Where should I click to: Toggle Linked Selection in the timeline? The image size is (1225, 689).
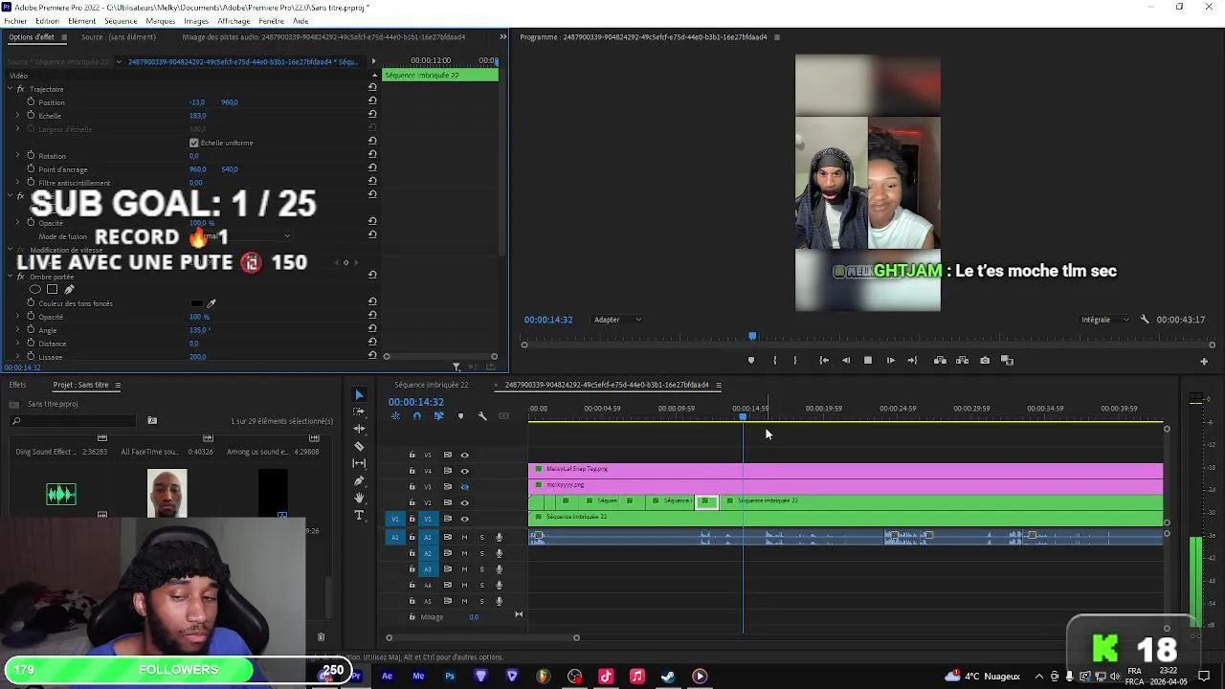438,416
